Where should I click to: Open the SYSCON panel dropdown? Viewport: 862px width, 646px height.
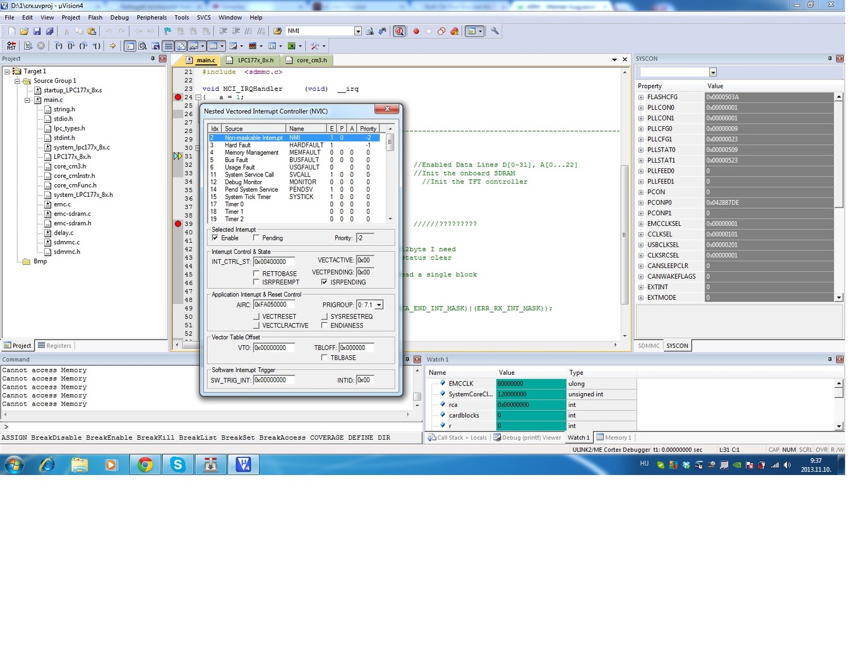(713, 73)
